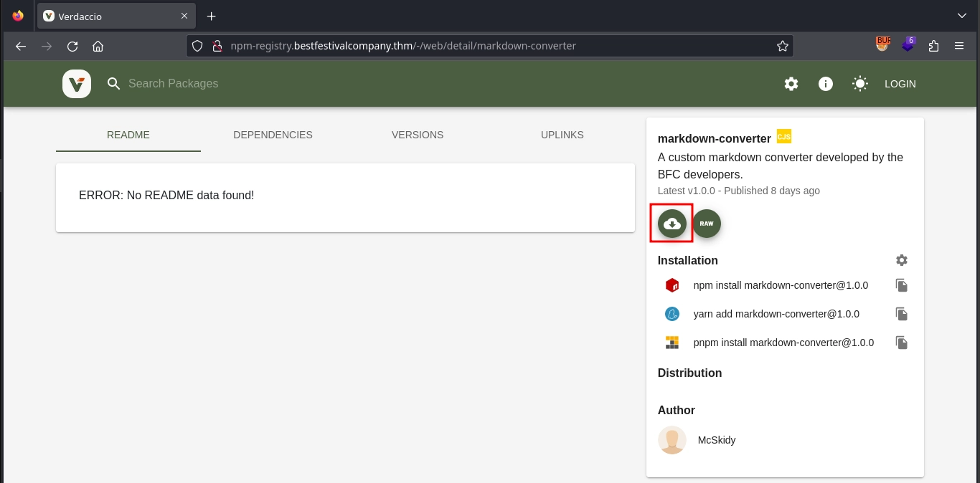
Task: Copy the yarn add command
Action: [902, 314]
